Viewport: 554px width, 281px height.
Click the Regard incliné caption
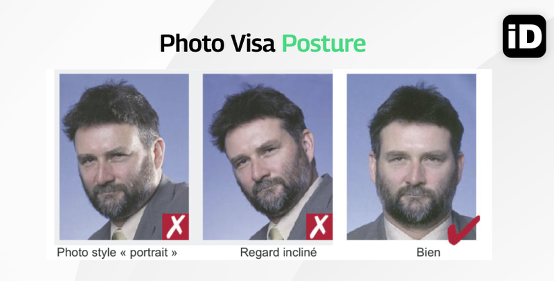click(278, 253)
